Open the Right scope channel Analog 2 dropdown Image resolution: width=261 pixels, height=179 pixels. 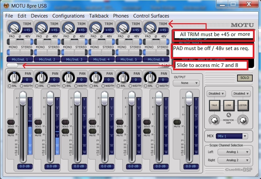(x=234, y=160)
